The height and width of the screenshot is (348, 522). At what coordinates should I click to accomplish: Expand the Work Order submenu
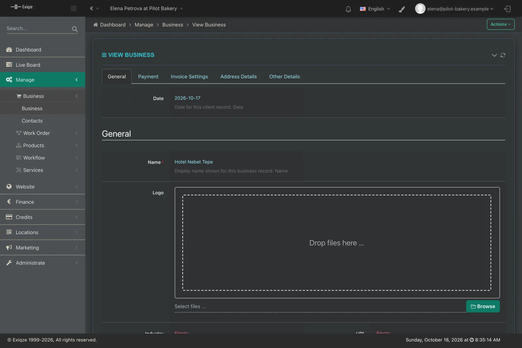42,133
